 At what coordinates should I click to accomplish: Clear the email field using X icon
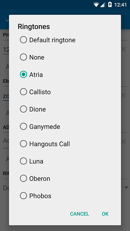(123, 95)
